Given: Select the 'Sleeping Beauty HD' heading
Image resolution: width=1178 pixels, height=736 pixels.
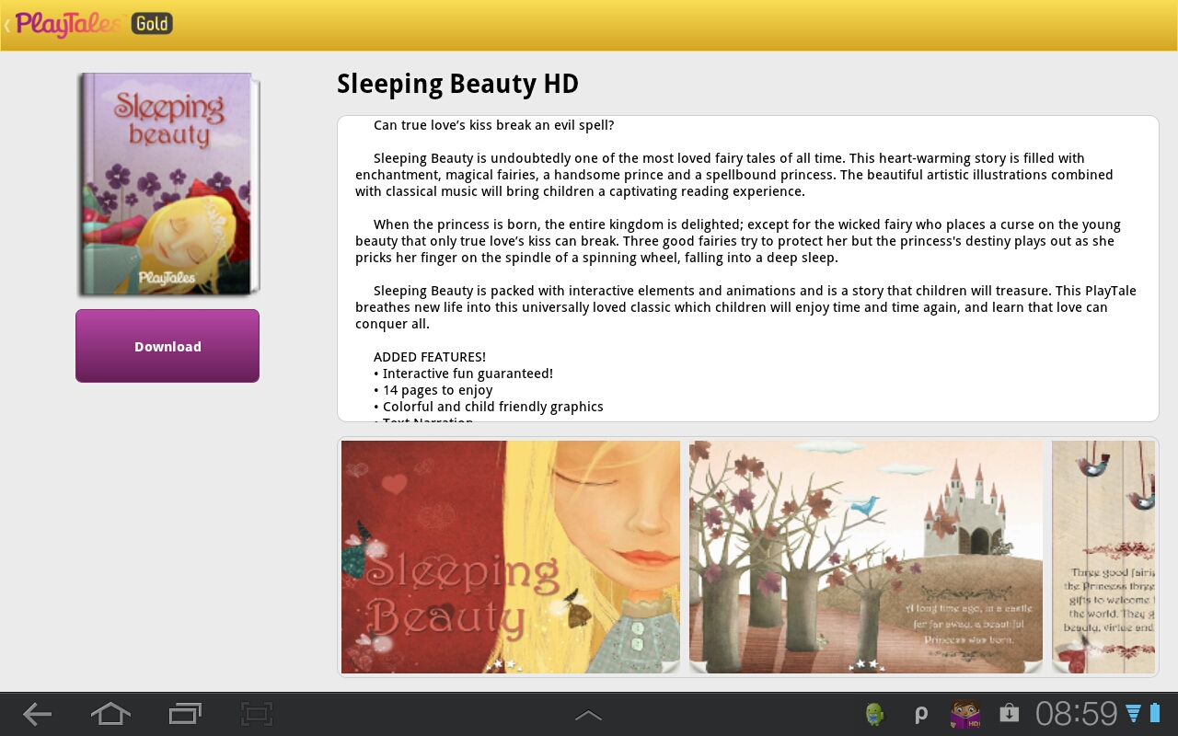Looking at the screenshot, I should [457, 84].
